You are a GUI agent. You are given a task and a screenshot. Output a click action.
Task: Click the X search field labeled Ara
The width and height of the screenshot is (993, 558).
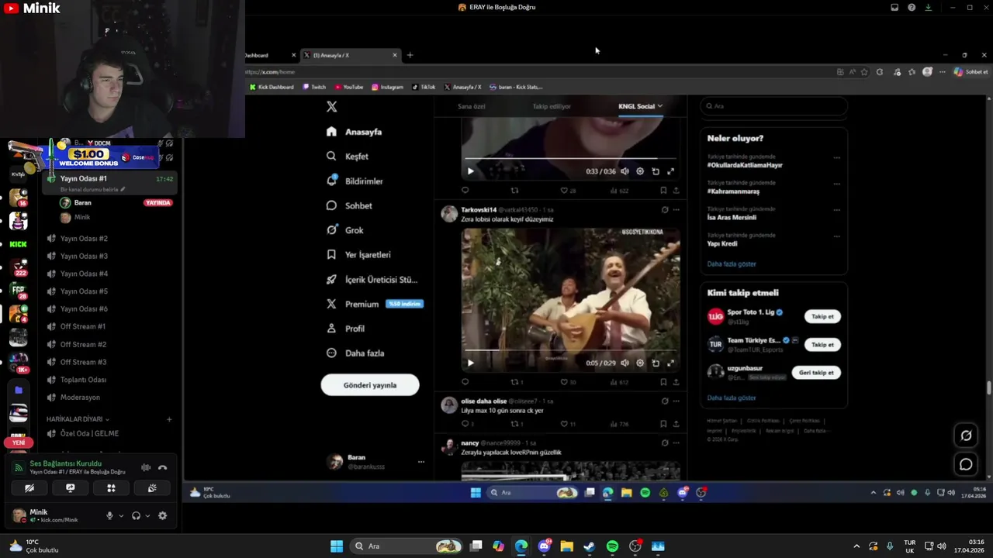point(773,106)
